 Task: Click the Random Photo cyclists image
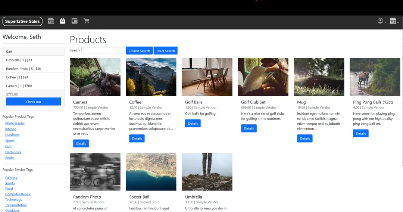coord(95,172)
